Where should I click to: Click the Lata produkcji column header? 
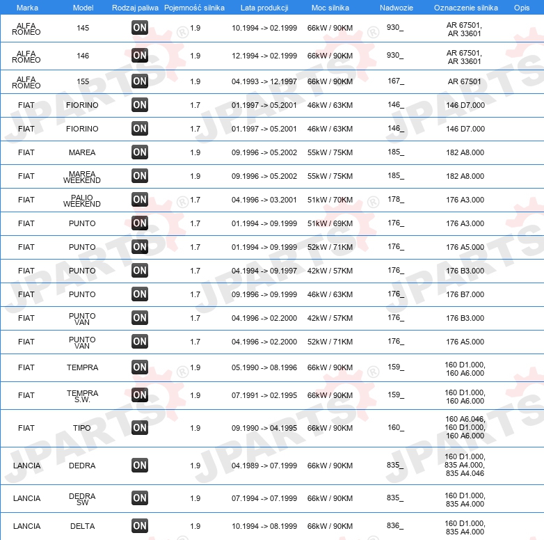264,8
